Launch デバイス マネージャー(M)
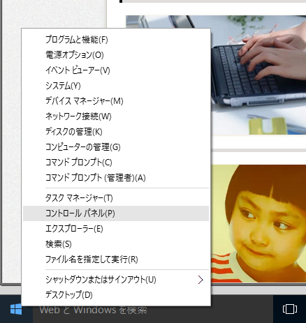This screenshot has width=306, height=323. (116, 101)
